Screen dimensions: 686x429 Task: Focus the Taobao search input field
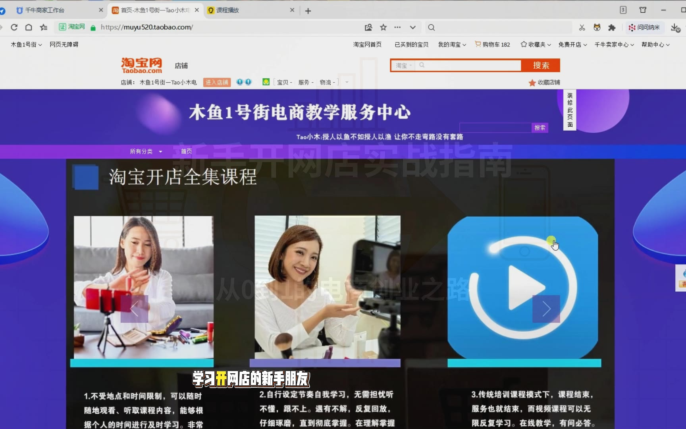pyautogui.click(x=468, y=66)
